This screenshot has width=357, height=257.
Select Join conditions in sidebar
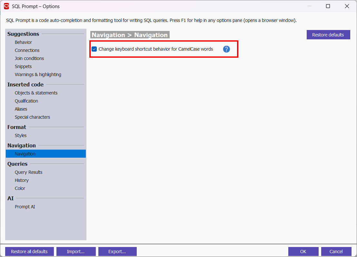29,58
